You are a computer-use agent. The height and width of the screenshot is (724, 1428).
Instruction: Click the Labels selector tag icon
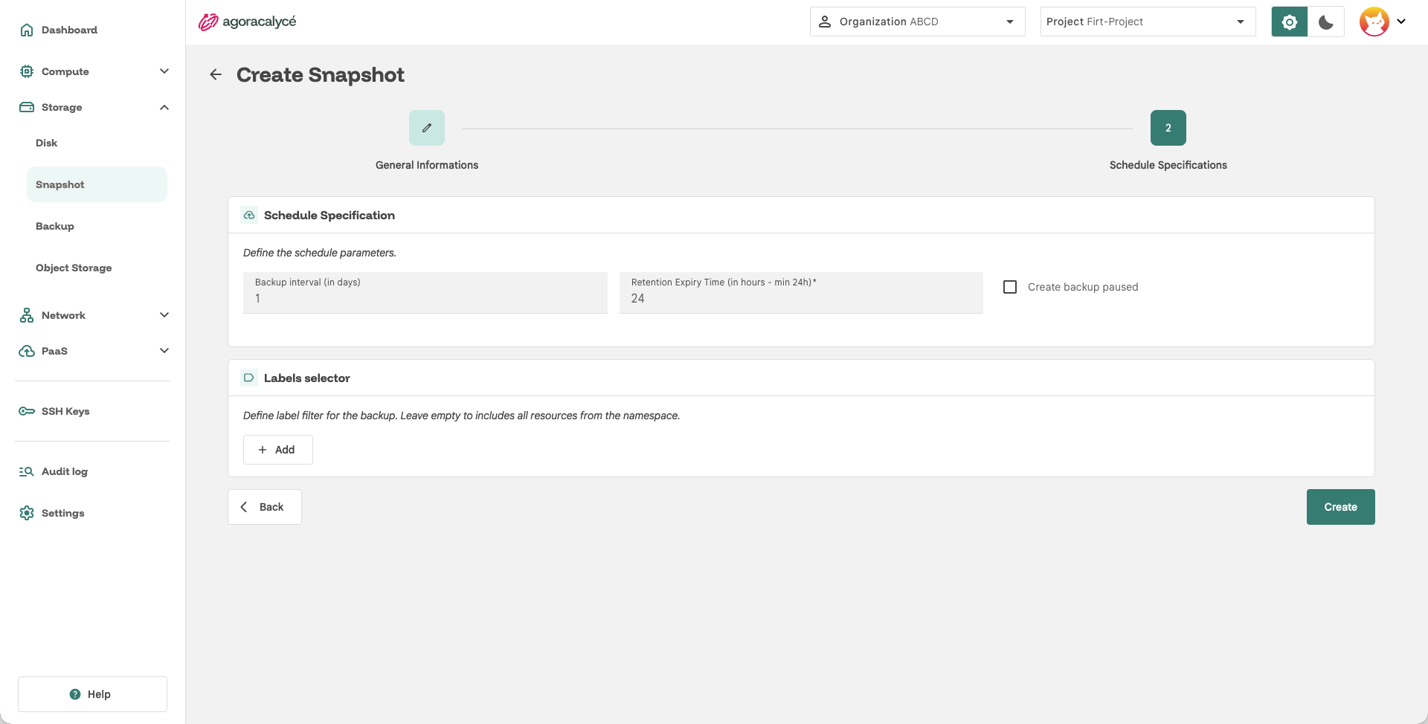click(x=249, y=378)
